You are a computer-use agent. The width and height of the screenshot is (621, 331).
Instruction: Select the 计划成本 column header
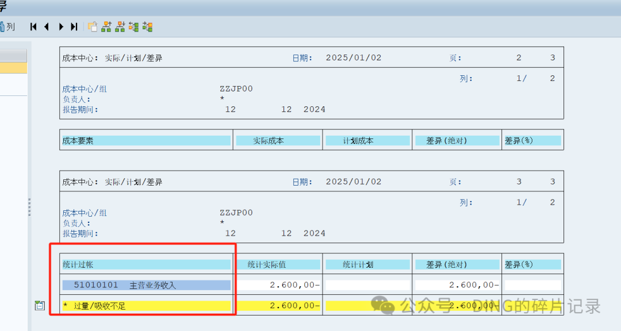point(367,141)
